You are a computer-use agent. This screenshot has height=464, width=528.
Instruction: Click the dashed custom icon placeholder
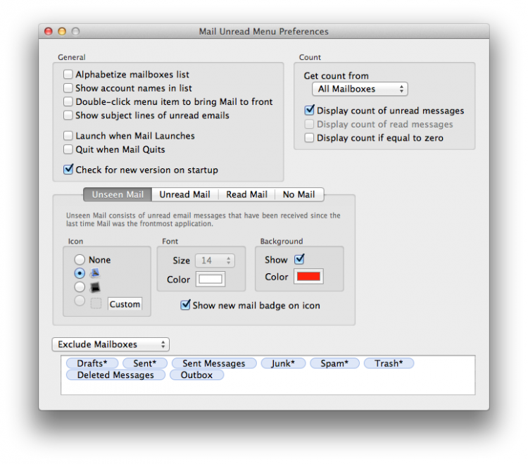[96, 303]
